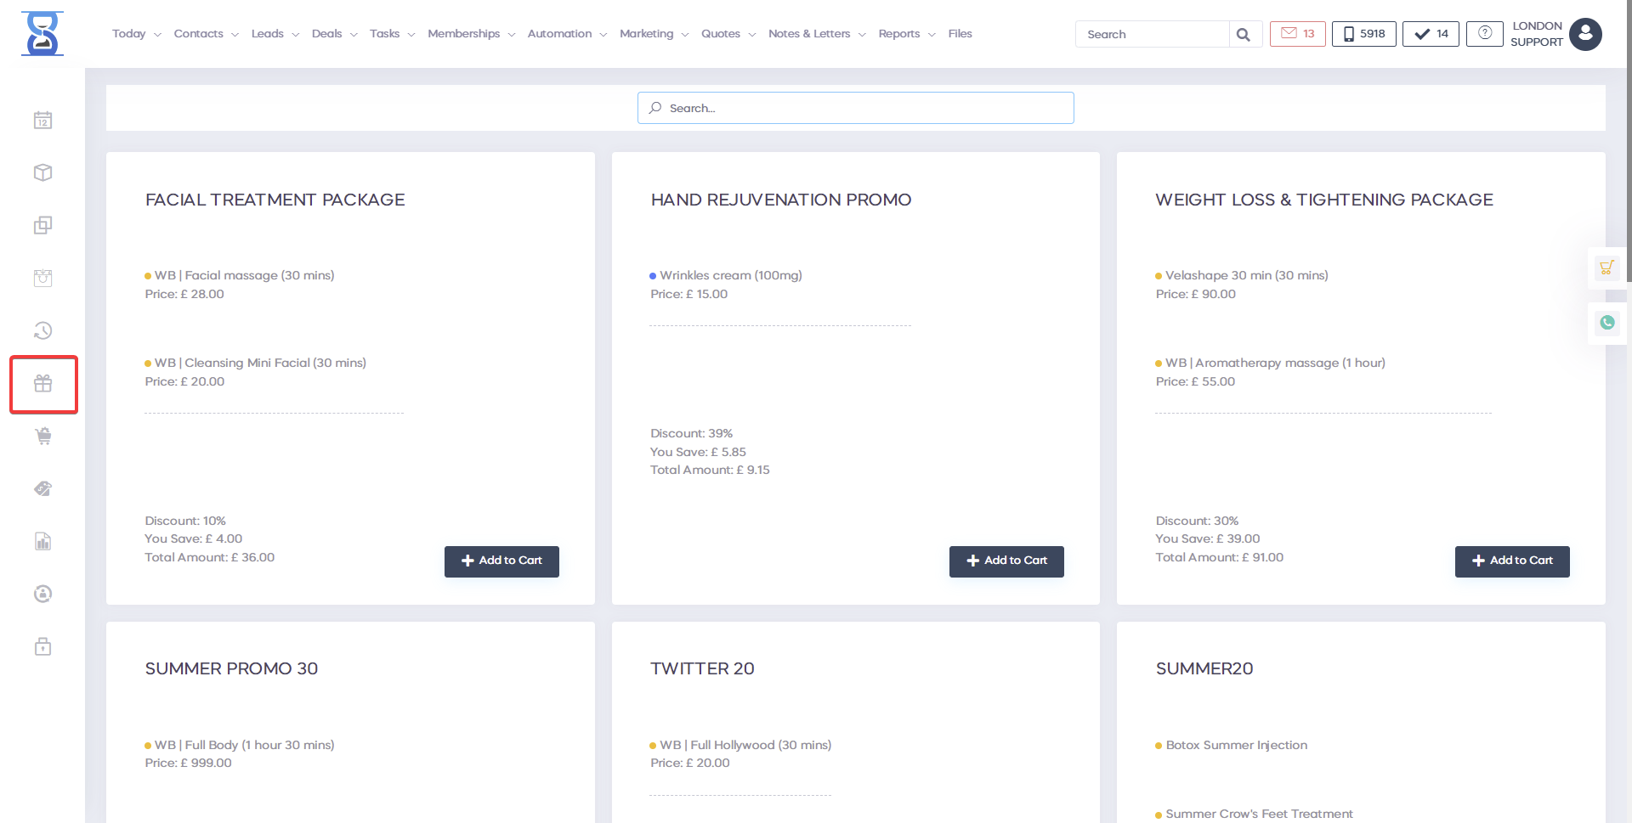
Task: Click the bar chart report sidebar icon
Action: pyautogui.click(x=43, y=542)
